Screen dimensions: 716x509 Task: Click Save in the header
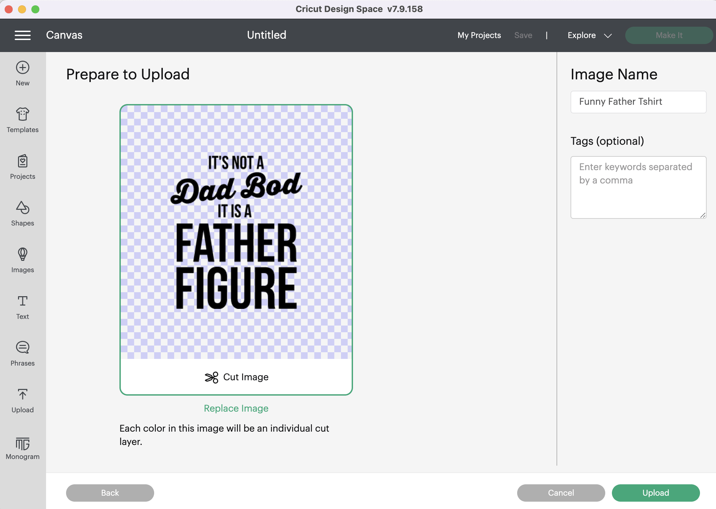[523, 35]
